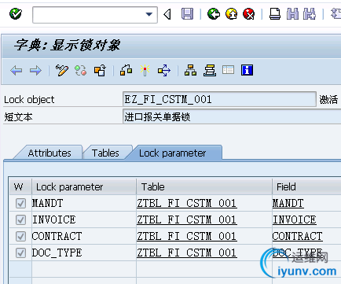
Task: Click the Table column header
Action: pyautogui.click(x=204, y=186)
